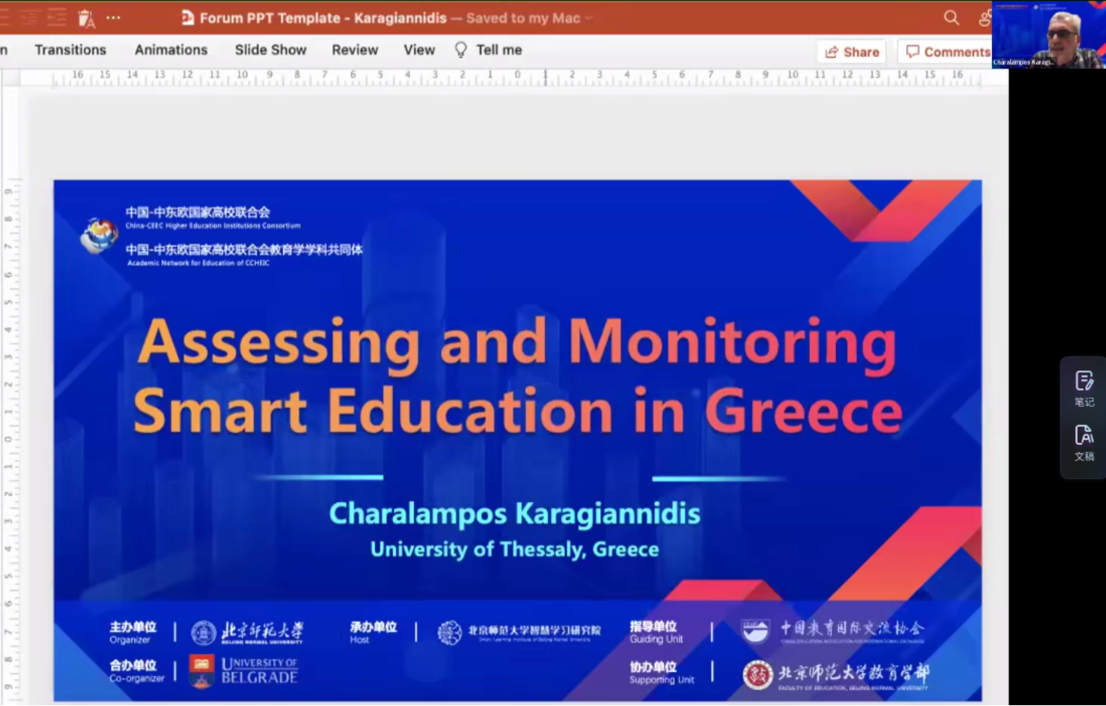
Task: Open the Comments pane button
Action: (948, 52)
